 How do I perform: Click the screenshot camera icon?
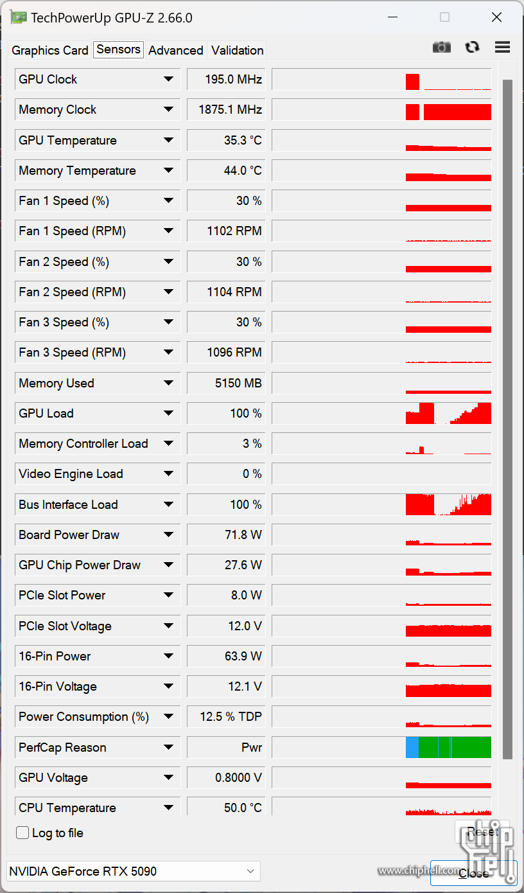442,47
